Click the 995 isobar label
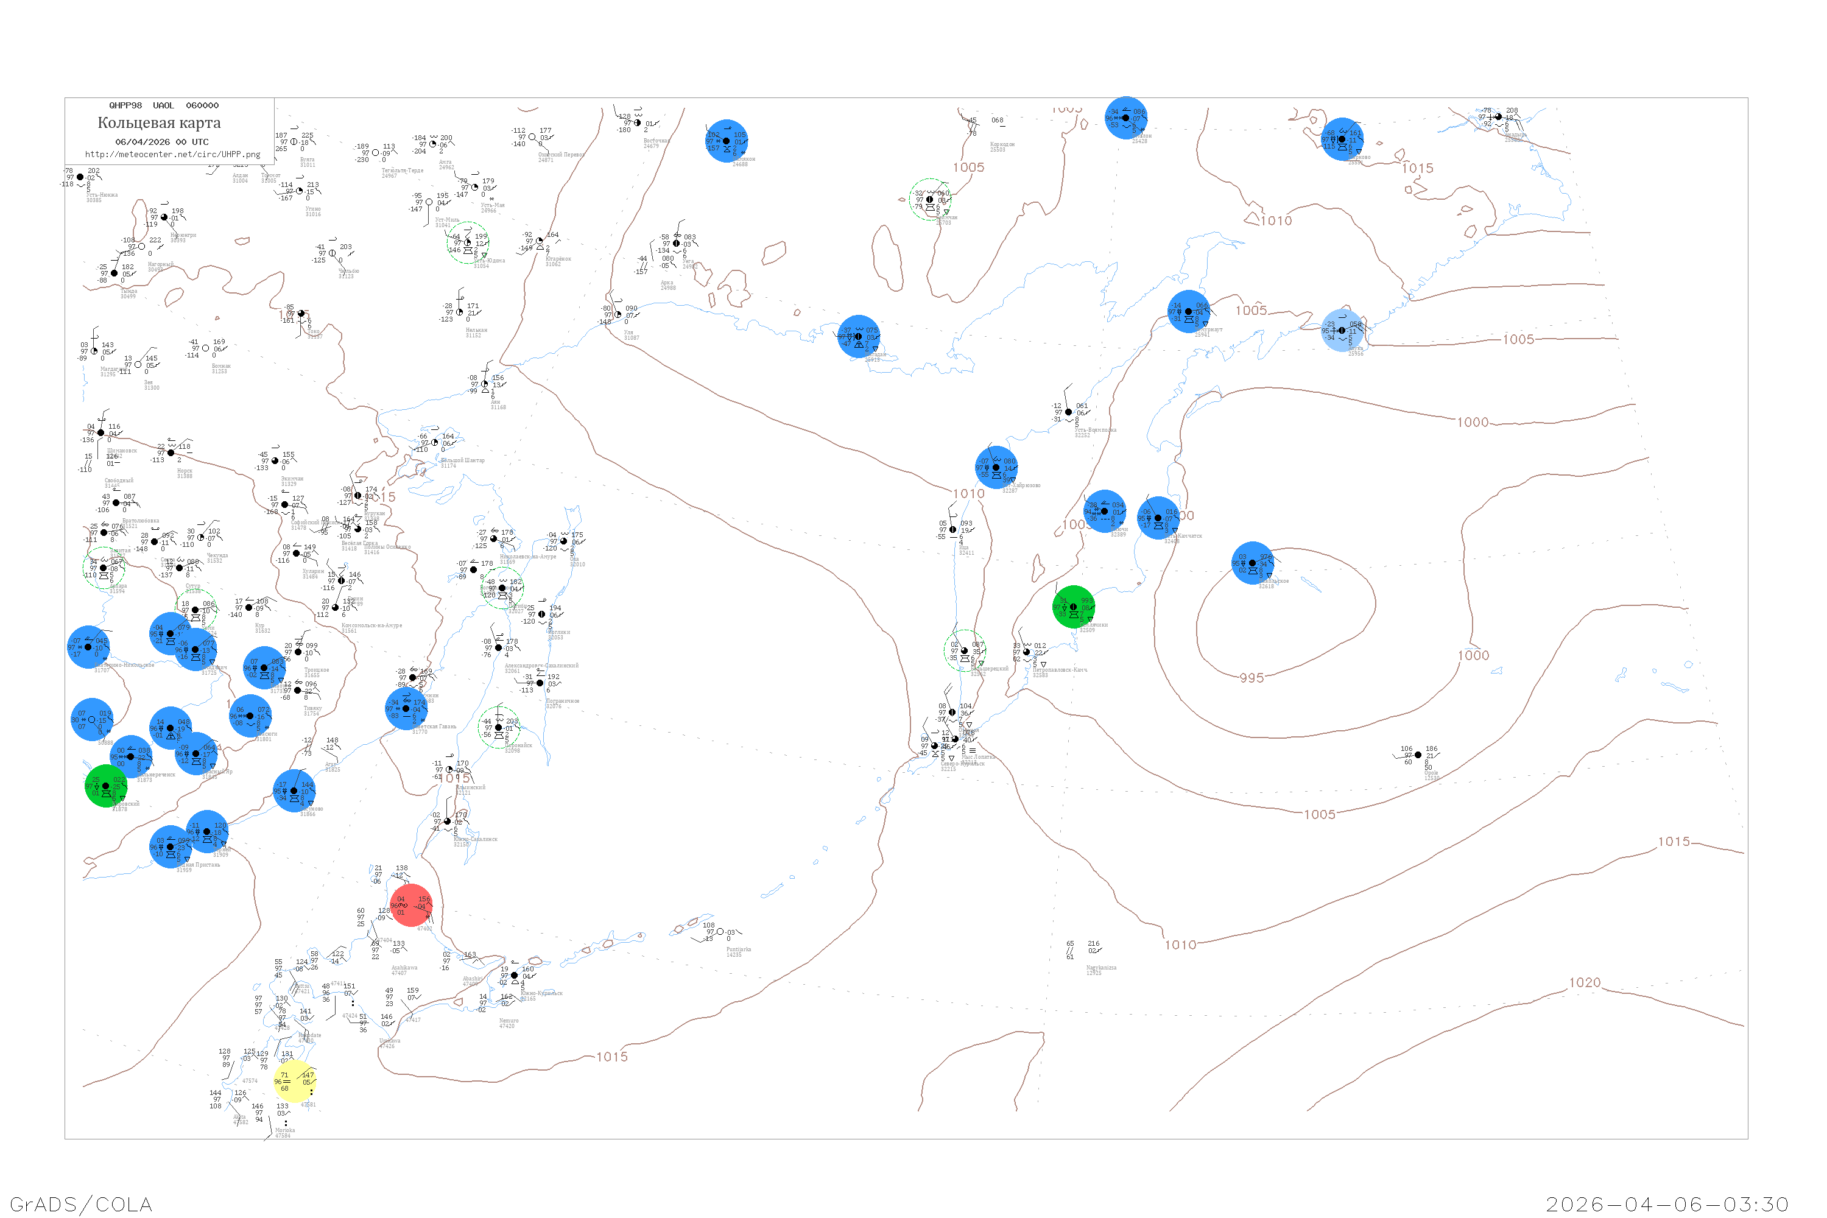The height and width of the screenshot is (1218, 1827). tap(1251, 678)
